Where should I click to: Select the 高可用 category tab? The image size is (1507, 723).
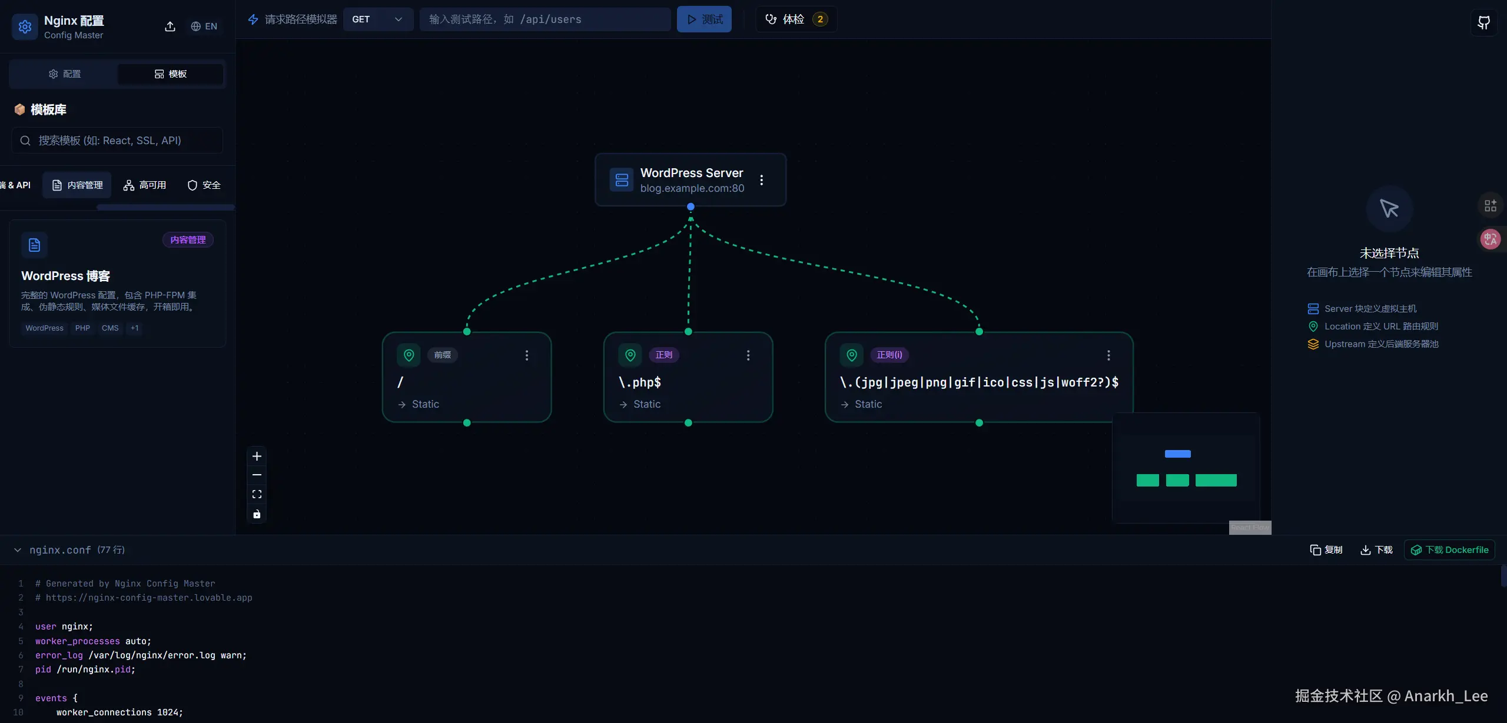tap(145, 185)
